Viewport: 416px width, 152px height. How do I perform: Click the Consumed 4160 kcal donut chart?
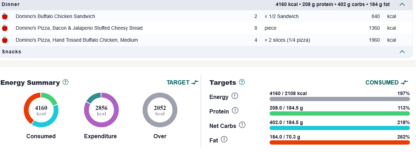(x=41, y=110)
